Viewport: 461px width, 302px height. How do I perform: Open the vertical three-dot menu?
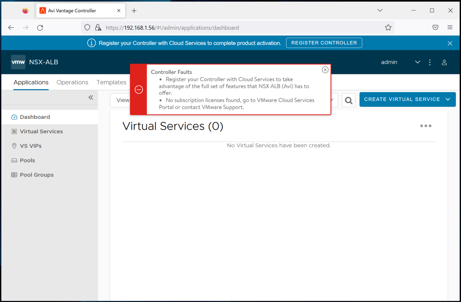430,62
